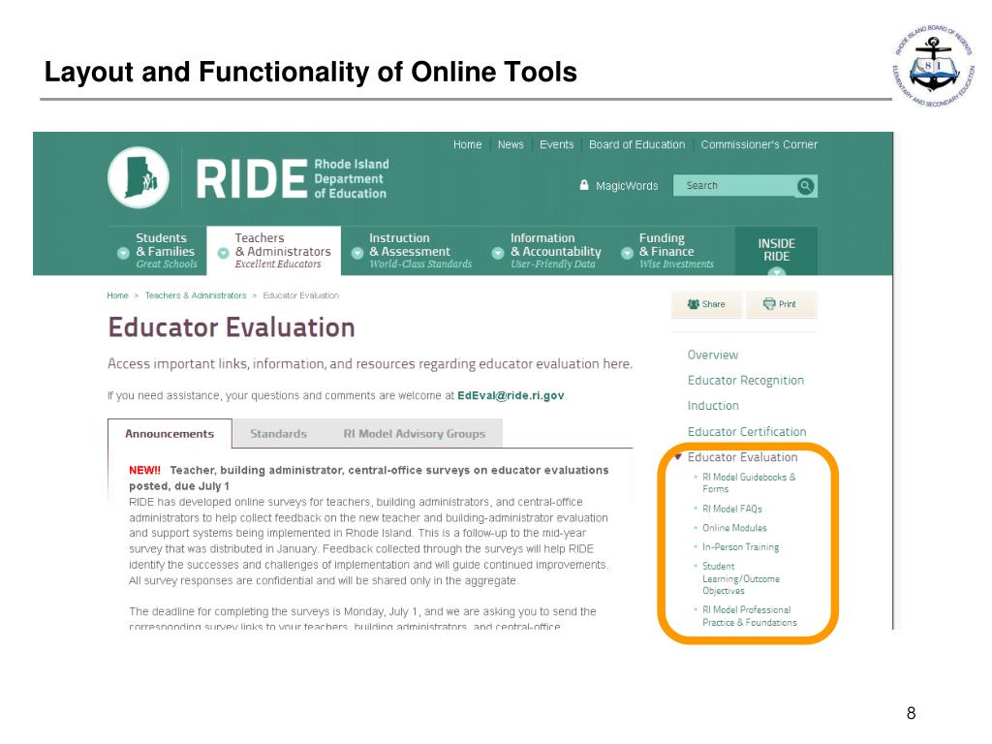Open the Board of Education link
Image resolution: width=992 pixels, height=744 pixels.
[x=637, y=145]
